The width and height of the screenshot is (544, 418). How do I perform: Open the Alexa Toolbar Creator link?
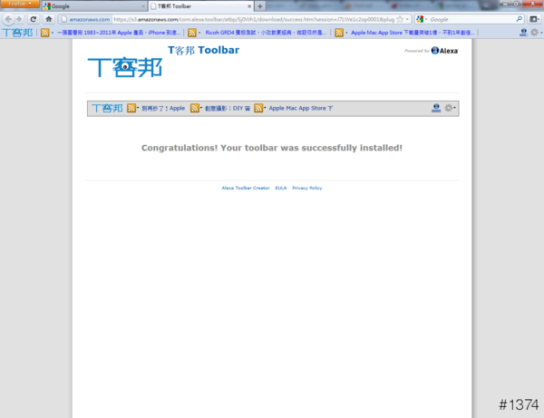click(x=246, y=188)
